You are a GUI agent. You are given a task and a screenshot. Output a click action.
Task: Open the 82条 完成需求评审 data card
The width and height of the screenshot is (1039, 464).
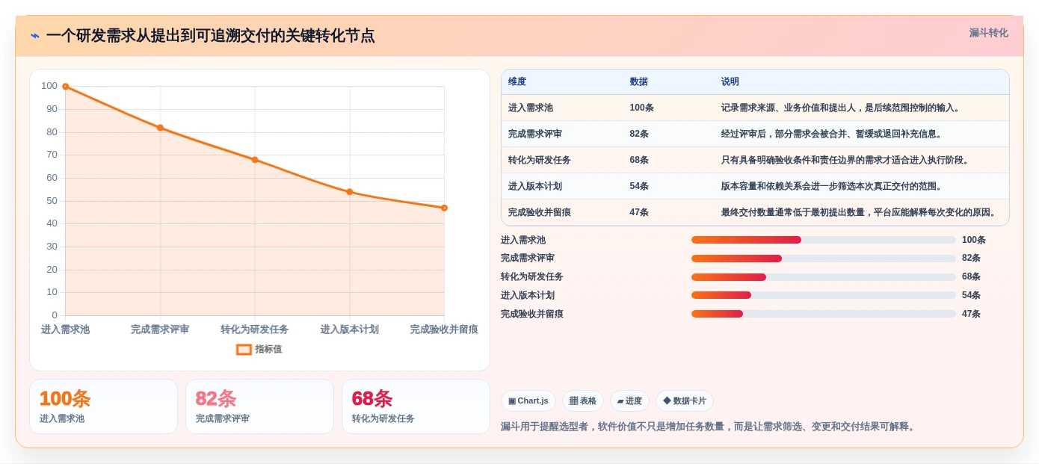click(259, 406)
